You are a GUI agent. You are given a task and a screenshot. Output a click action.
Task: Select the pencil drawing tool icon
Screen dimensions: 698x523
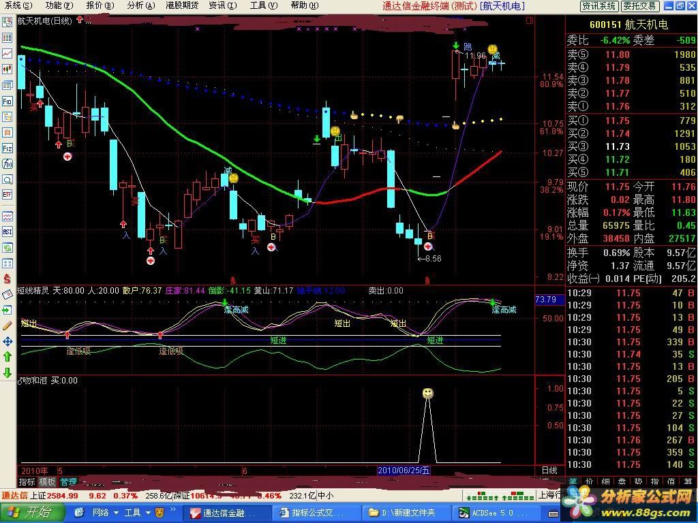click(7, 326)
